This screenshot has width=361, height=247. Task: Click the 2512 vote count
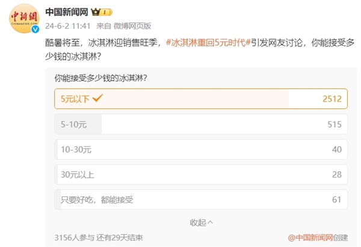332,99
